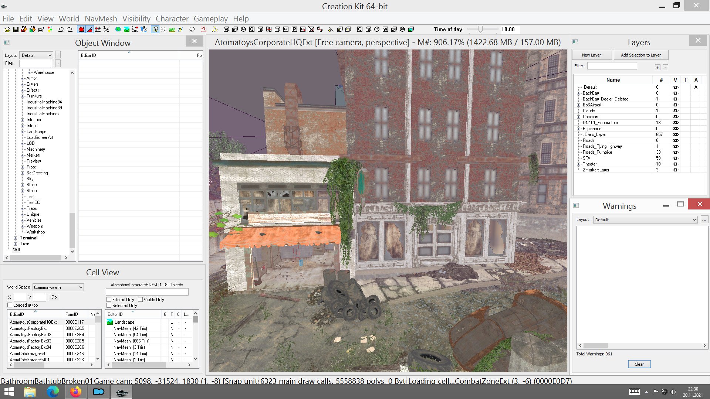The image size is (710, 399).
Task: Click the HK havok toolbar icon
Action: click(135, 29)
